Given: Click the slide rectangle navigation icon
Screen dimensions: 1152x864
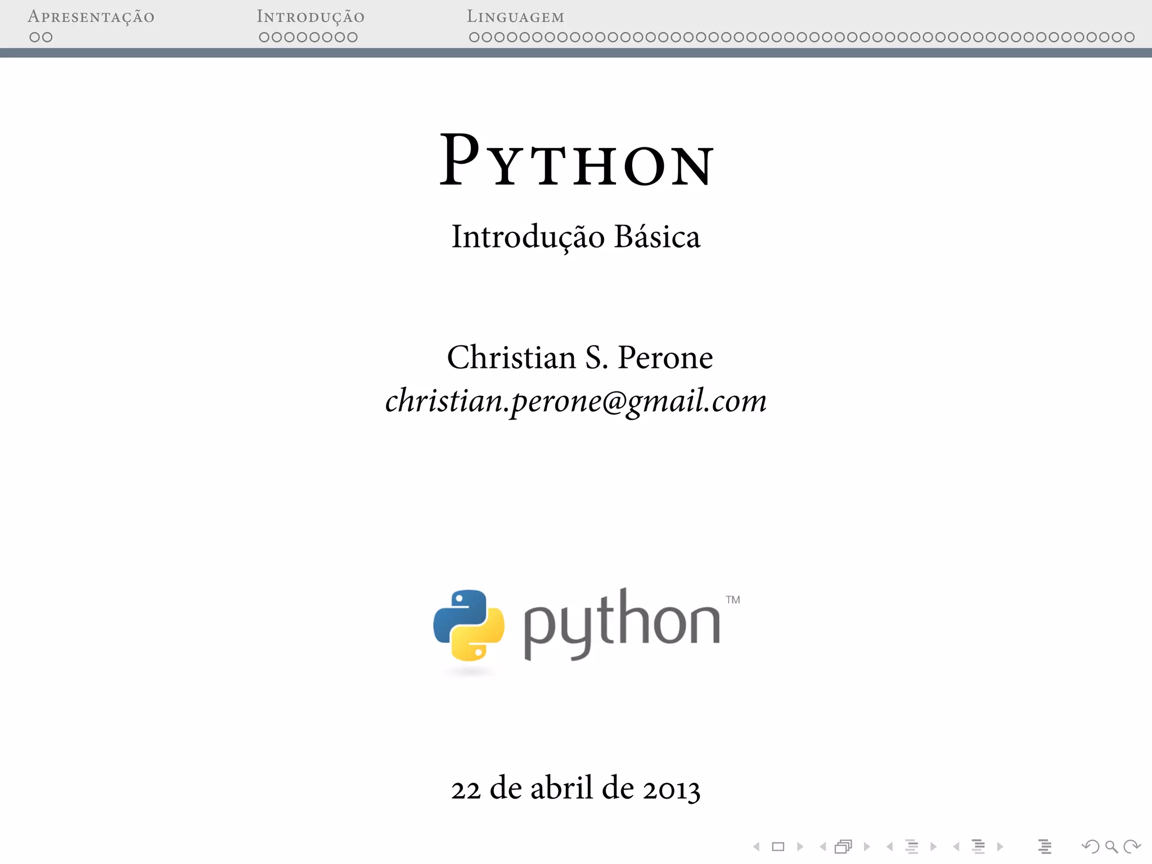Looking at the screenshot, I should pyautogui.click(x=778, y=847).
